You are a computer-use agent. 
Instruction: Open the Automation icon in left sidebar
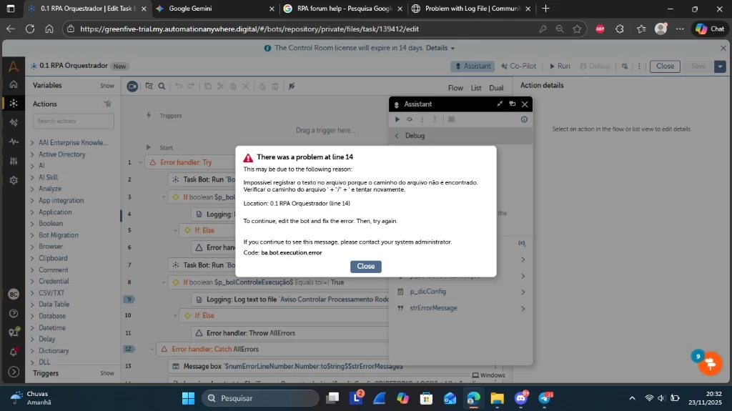point(14,103)
